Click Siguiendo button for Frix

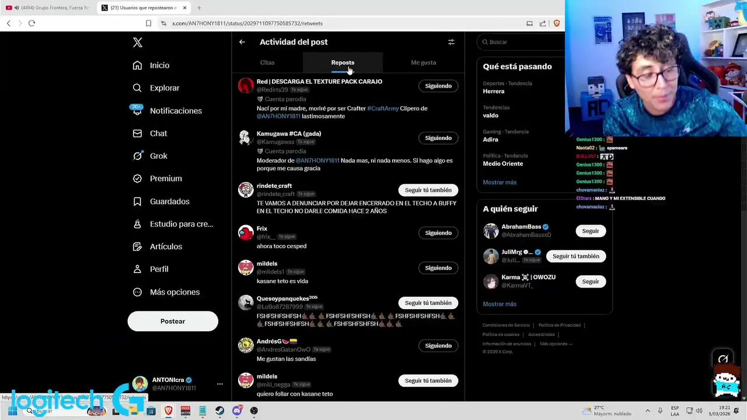438,233
